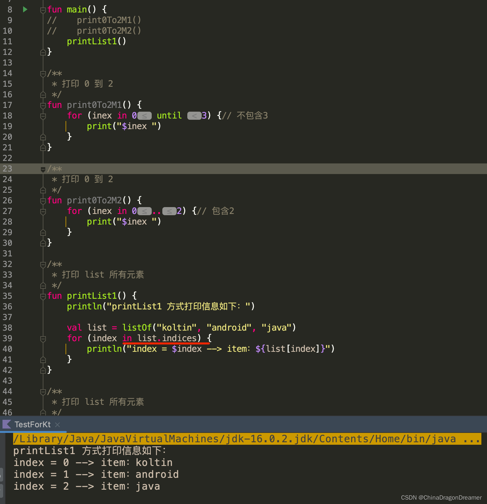
Task: Click printList1() call in main
Action: pyautogui.click(x=96, y=41)
